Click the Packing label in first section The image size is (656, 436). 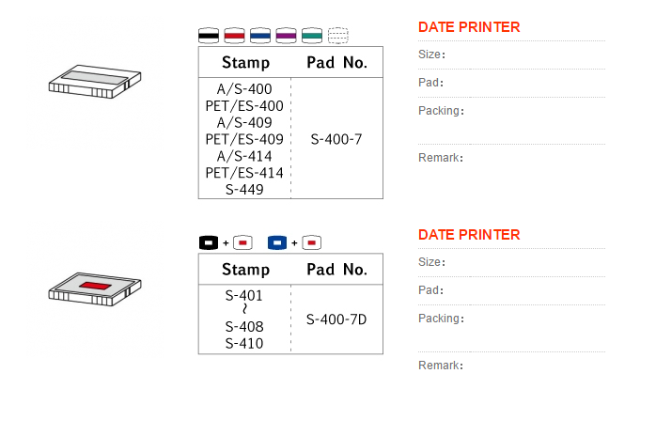coord(441,111)
